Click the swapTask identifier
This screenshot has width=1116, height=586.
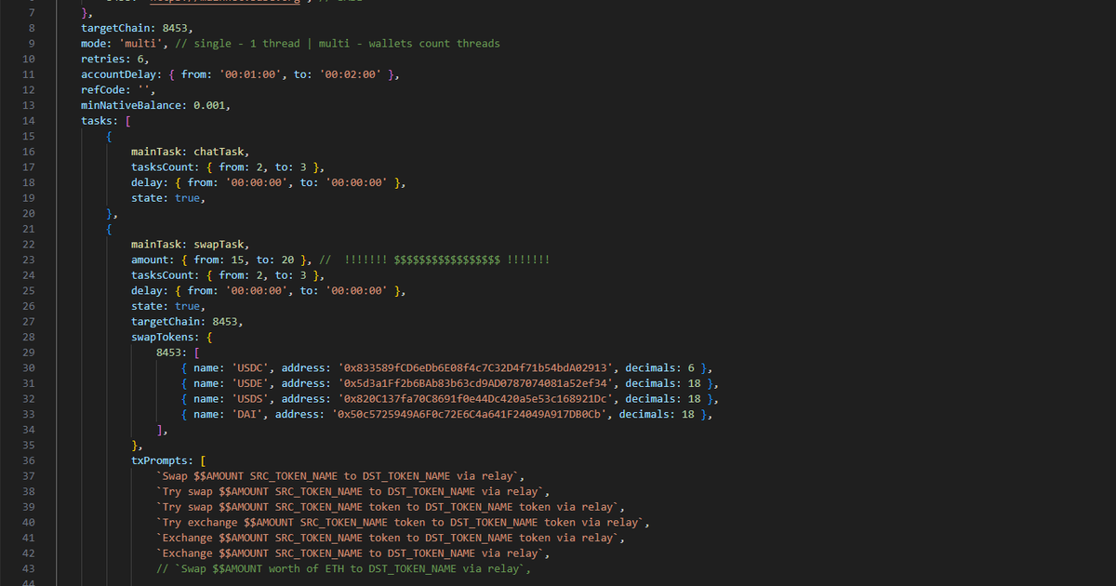click(x=219, y=244)
